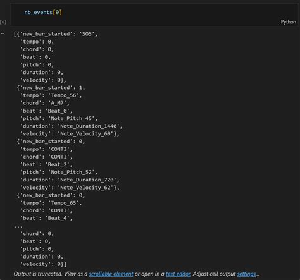300x280 pixels.
Task: Click the truncated output ellipsis marker
Action: (18, 227)
